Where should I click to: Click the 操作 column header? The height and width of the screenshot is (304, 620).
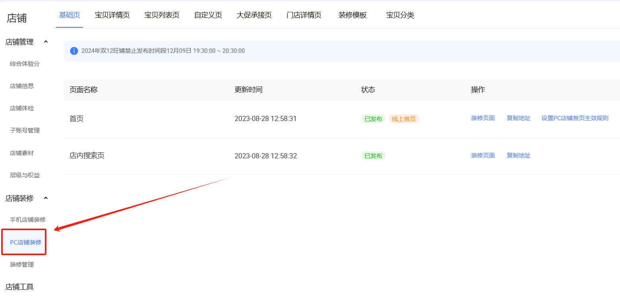point(478,90)
